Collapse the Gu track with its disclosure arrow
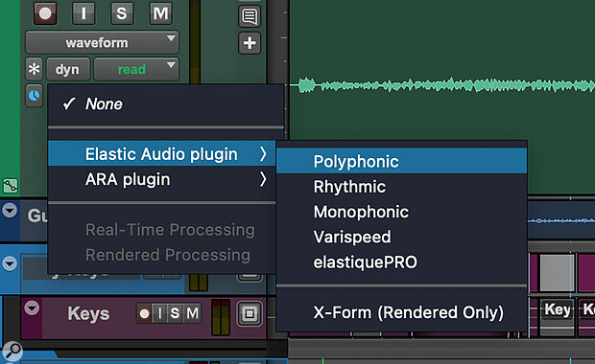This screenshot has width=595, height=364. point(10,210)
